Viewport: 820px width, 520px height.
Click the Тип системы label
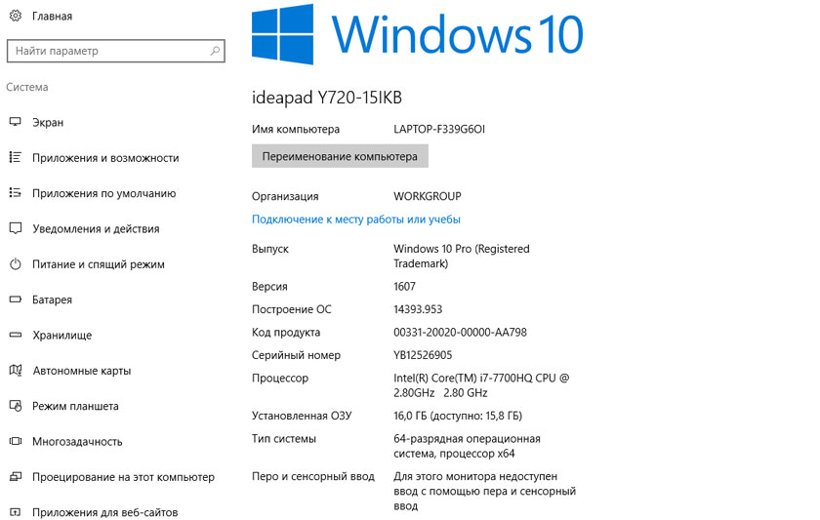(x=284, y=439)
